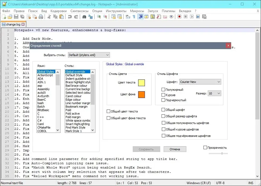Click the Undo arrow toolbar icon
The image size is (261, 186).
point(70,17)
